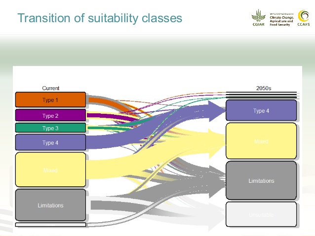
Task: Click the magenta Type 2 box
Action: 51,115
